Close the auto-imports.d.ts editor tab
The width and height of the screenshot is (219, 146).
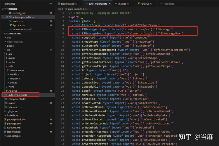pyautogui.click(x=109, y=4)
